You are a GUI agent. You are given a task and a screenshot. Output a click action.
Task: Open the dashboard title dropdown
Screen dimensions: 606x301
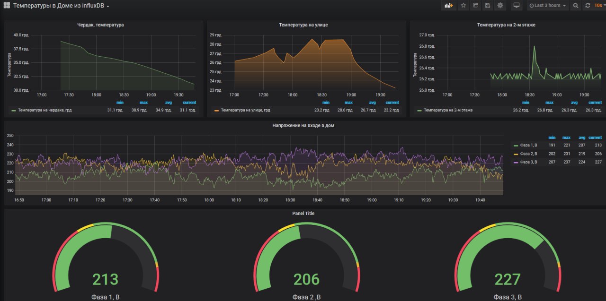[x=61, y=6]
